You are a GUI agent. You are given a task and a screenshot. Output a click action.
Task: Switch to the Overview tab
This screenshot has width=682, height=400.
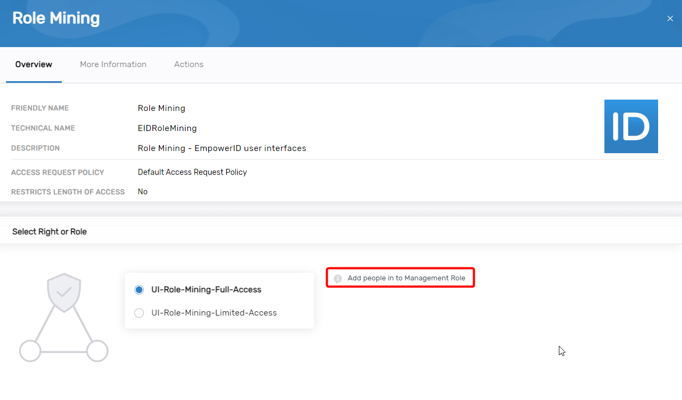coord(34,64)
